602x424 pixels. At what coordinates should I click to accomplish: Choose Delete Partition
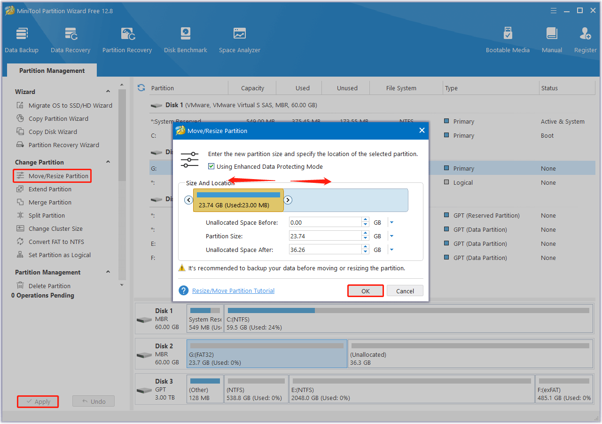[x=44, y=286]
